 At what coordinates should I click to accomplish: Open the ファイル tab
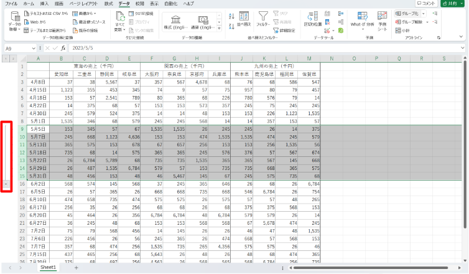tap(11, 4)
